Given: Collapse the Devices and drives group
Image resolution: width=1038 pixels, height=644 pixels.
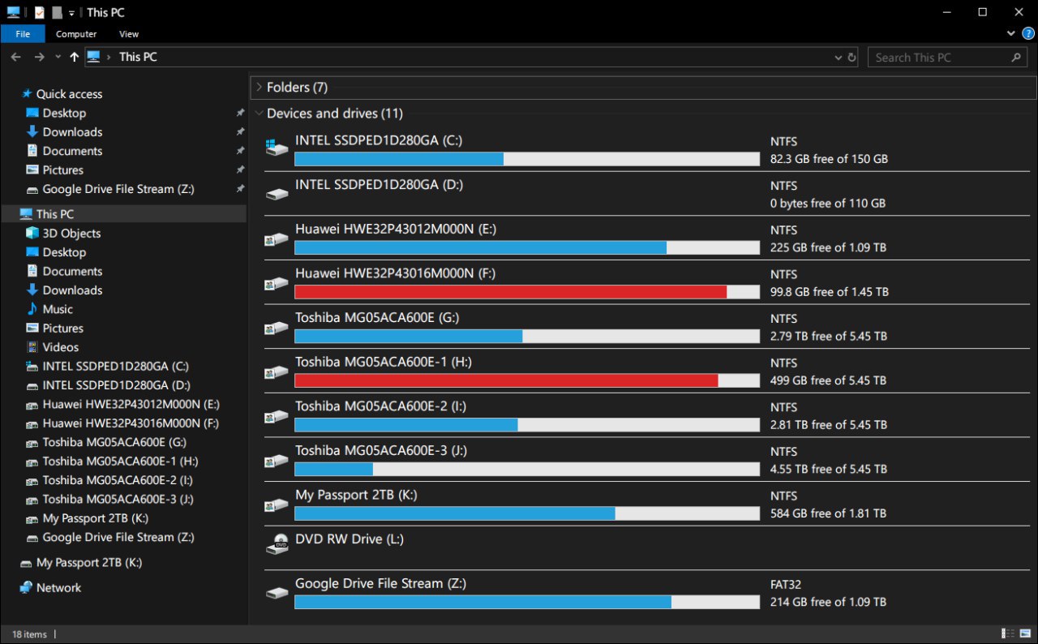Looking at the screenshot, I should pos(258,114).
